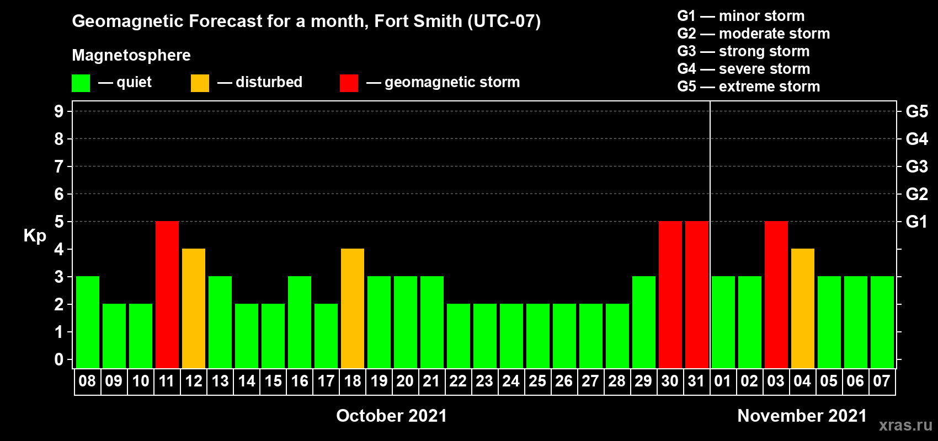
Task: Click the red geomagnetic storm legend swatch
Action: click(x=349, y=83)
